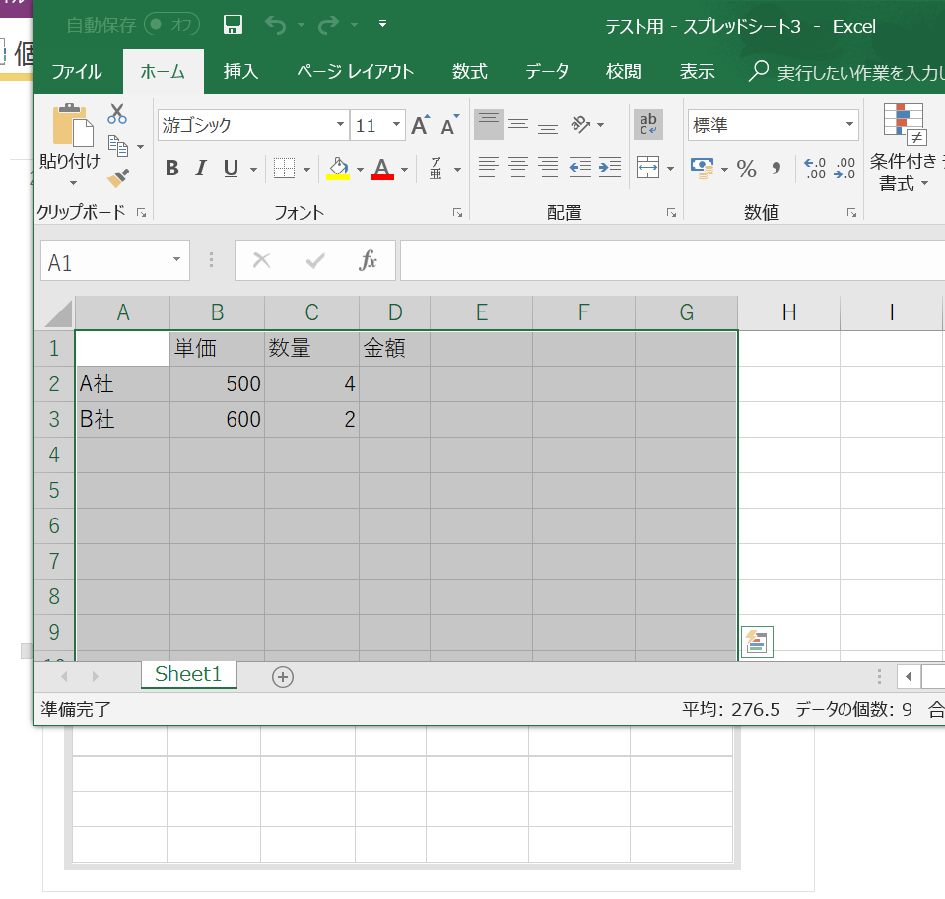Open the fill color dropdown arrow
The image size is (945, 899).
click(x=361, y=169)
